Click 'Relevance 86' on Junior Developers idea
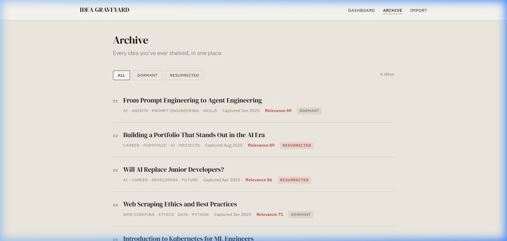507x241 pixels. pos(259,180)
